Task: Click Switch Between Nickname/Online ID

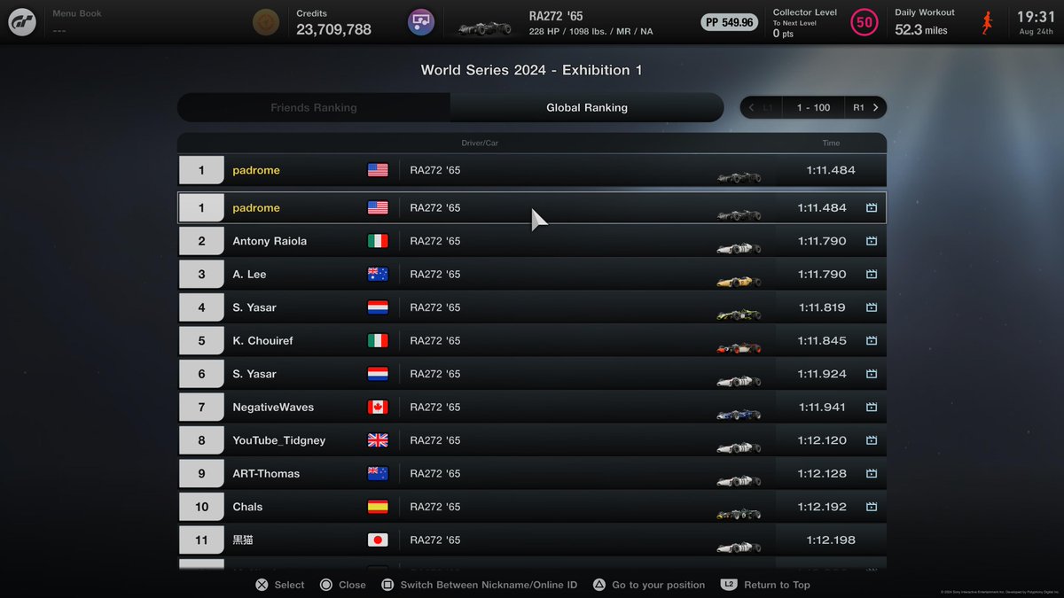Action: pos(479,585)
